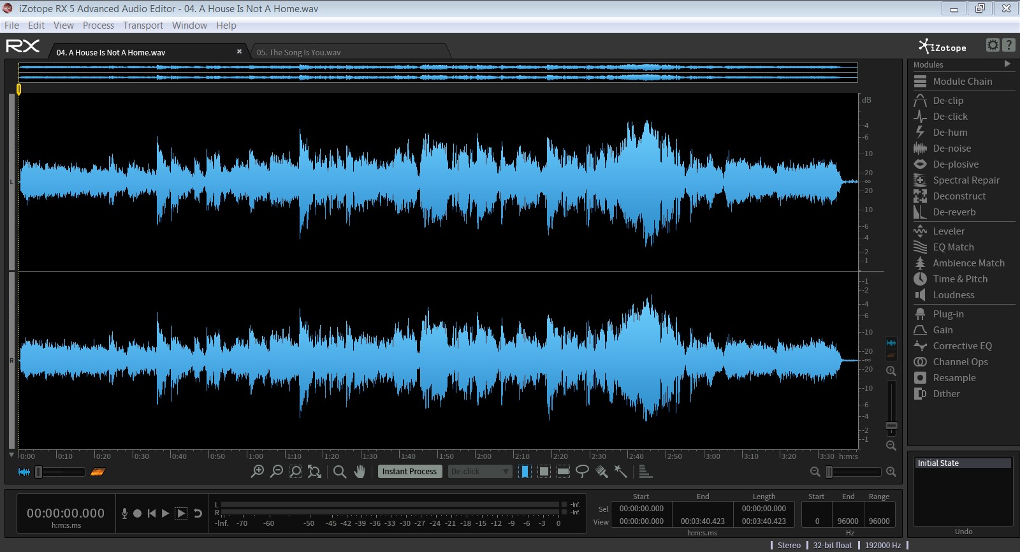Open the File menu
Image resolution: width=1020 pixels, height=552 pixels.
pos(11,25)
